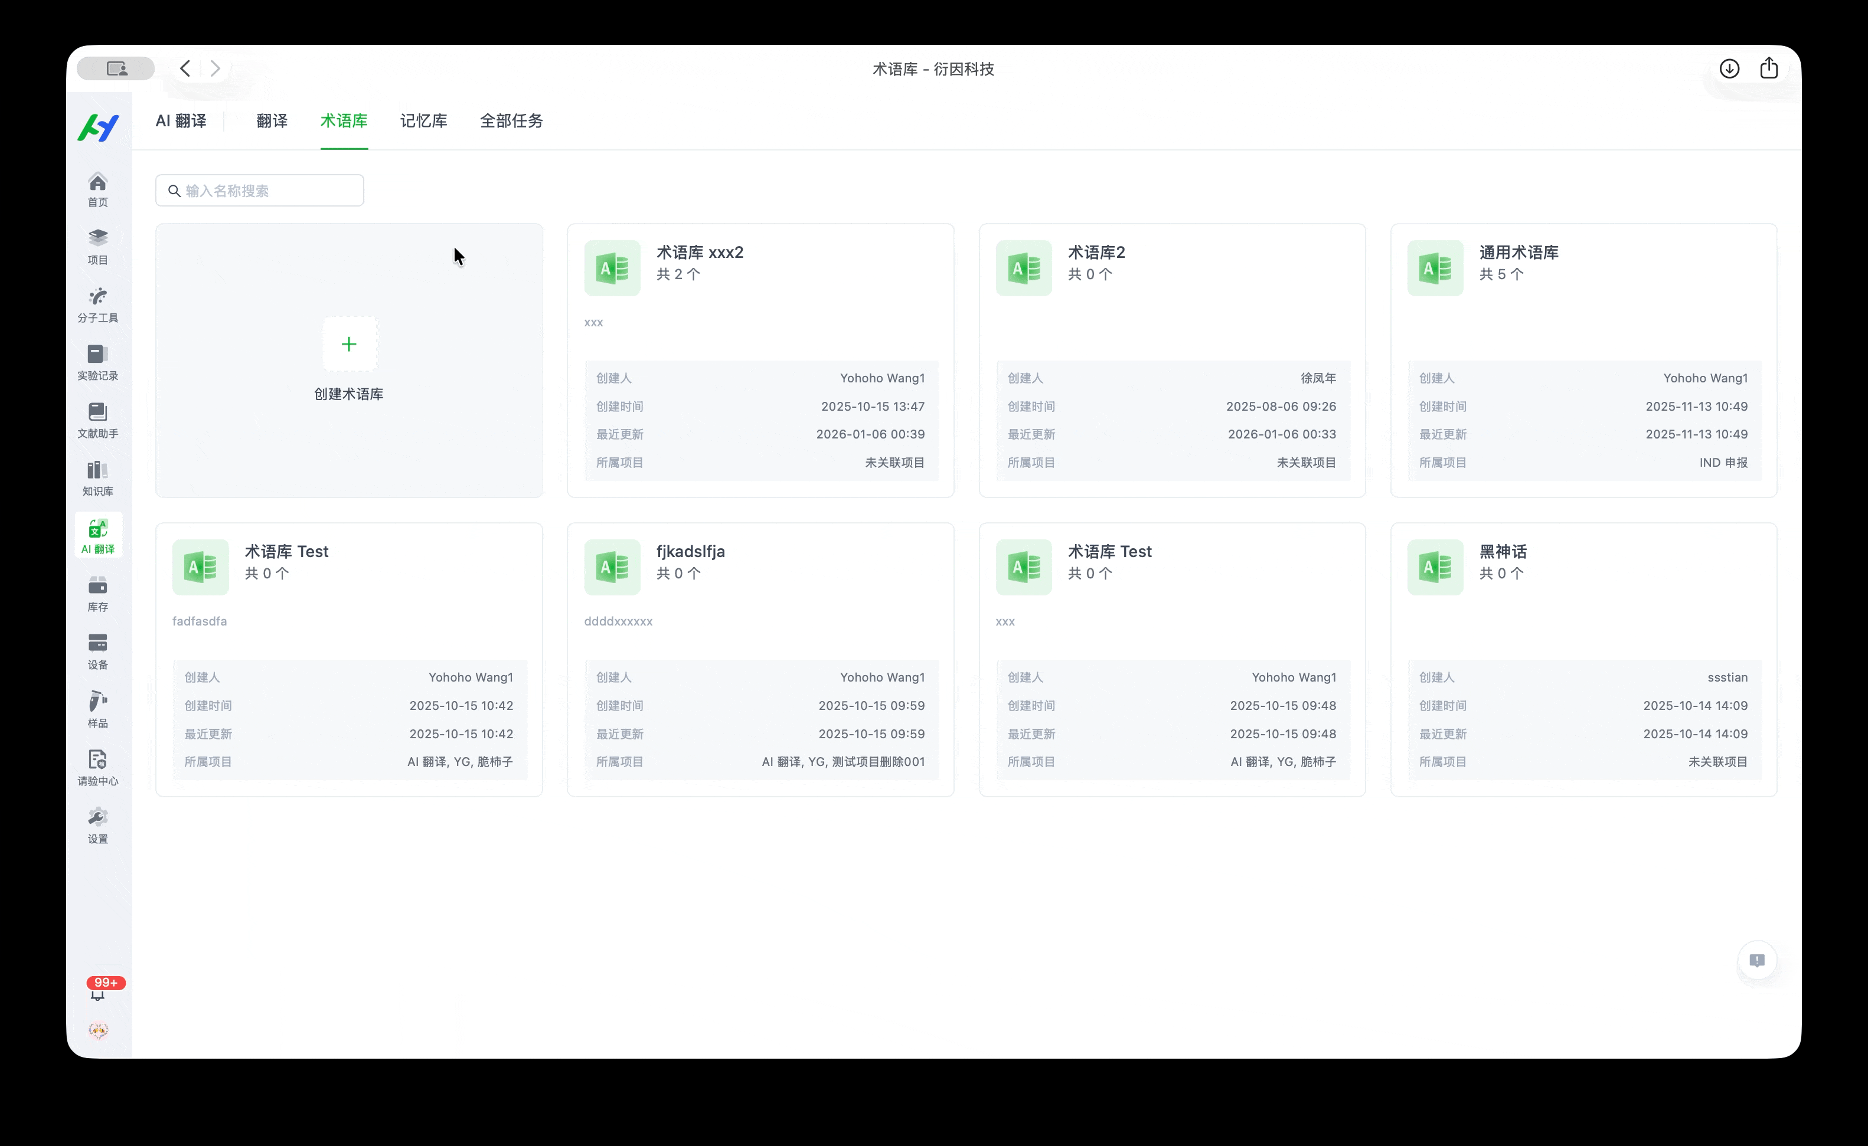
Task: Click the 创建术语库 plus button
Action: tap(349, 345)
